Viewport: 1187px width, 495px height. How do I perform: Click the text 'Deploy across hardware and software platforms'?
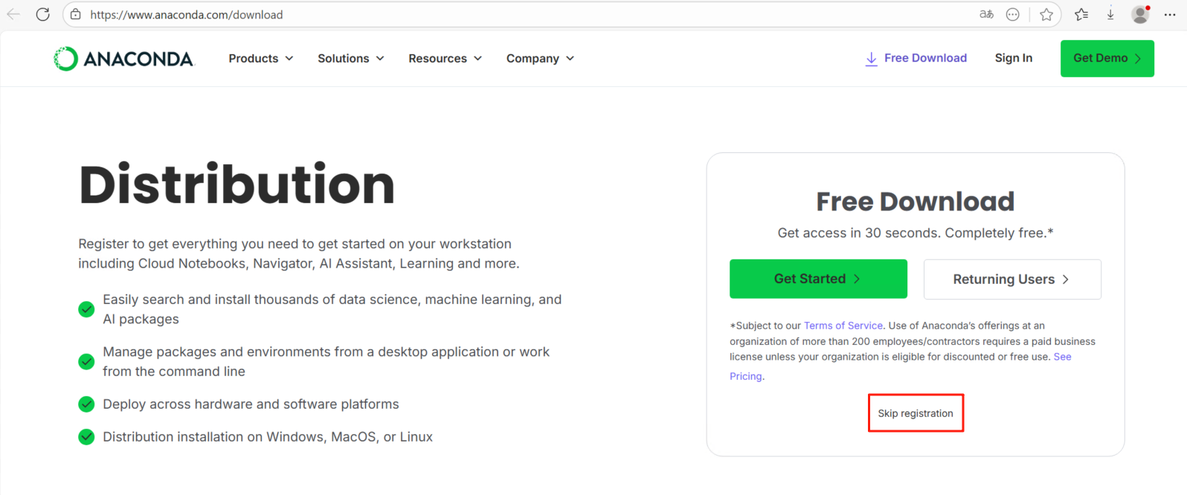pos(251,404)
